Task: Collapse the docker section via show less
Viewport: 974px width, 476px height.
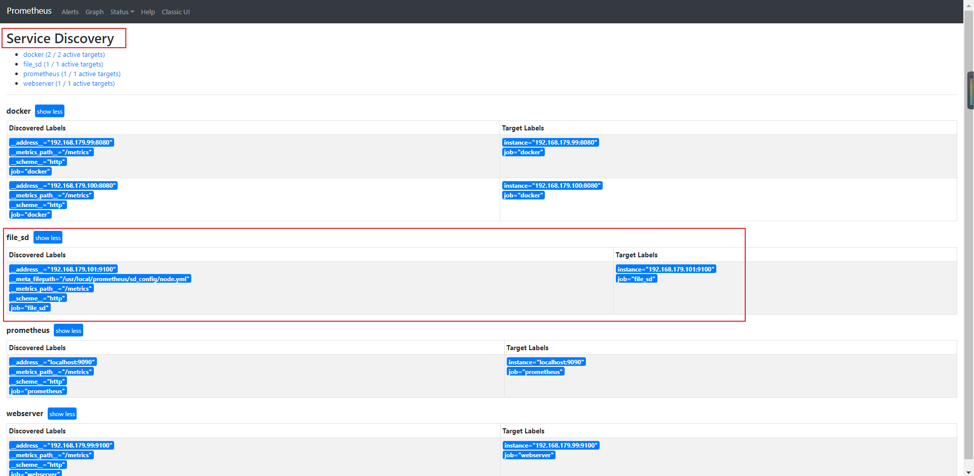Action: [49, 111]
